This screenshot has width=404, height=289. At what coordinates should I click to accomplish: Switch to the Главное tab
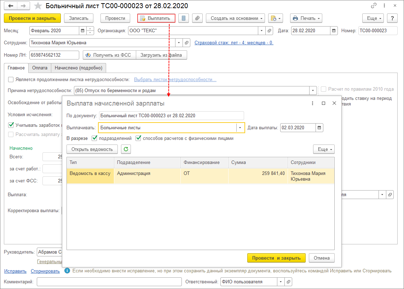coord(16,68)
